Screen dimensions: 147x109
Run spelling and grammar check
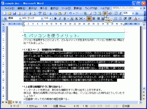tap(40, 13)
